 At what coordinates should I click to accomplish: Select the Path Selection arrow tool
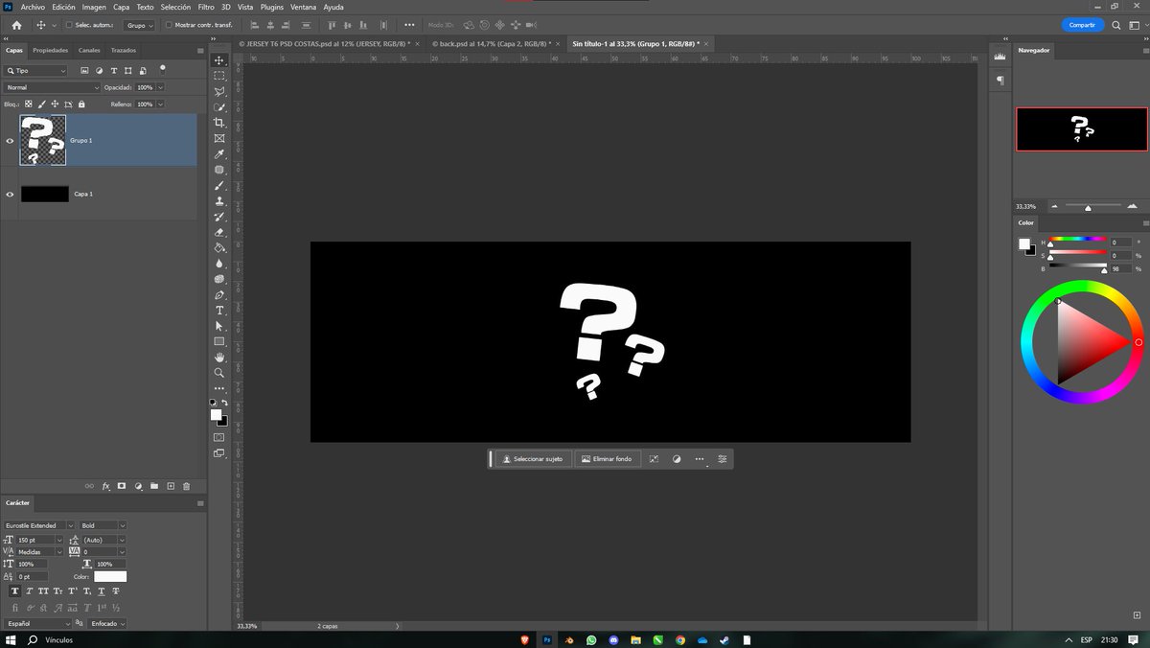pyautogui.click(x=219, y=326)
